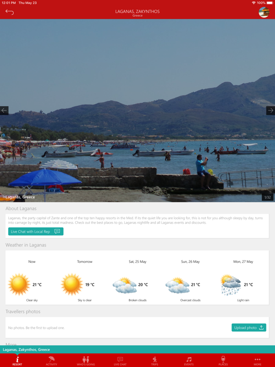The width and height of the screenshot is (275, 367).
Task: Click the 'Travellers photos' heading
Action: 23,312
